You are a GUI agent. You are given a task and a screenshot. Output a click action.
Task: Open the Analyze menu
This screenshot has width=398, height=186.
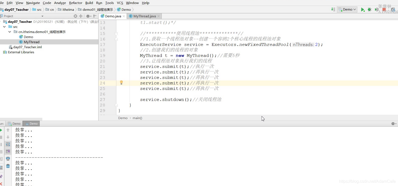pos(60,3)
